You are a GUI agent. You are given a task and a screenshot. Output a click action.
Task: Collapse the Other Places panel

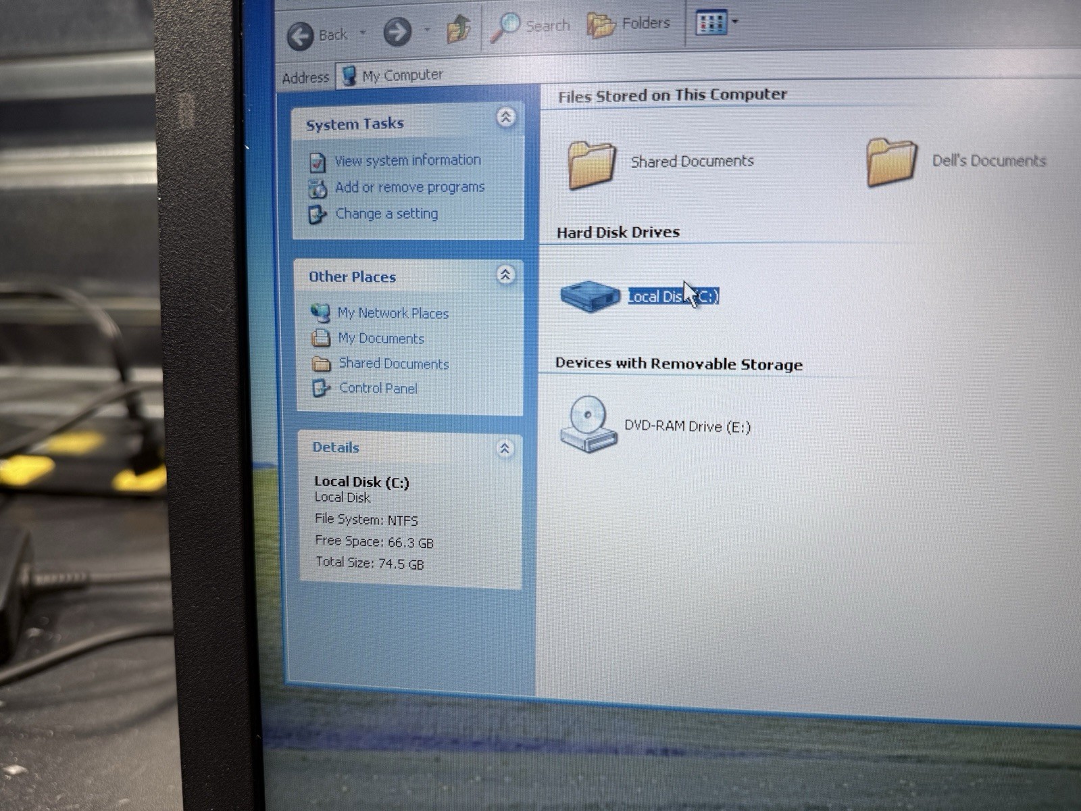click(x=505, y=274)
